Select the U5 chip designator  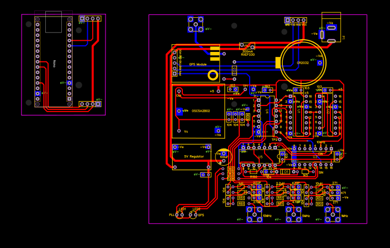click(x=260, y=157)
